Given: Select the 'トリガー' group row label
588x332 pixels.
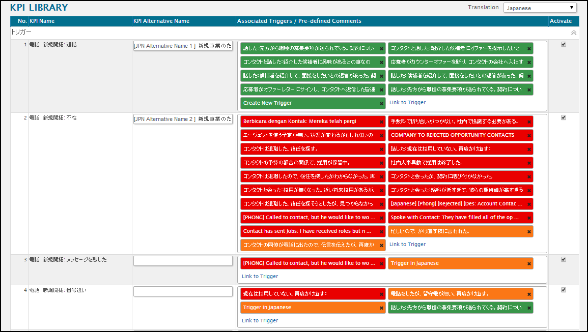Looking at the screenshot, I should click(21, 32).
